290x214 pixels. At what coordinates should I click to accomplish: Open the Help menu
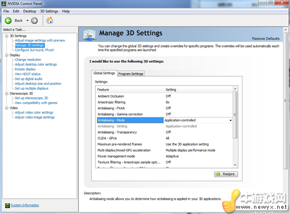point(66,11)
